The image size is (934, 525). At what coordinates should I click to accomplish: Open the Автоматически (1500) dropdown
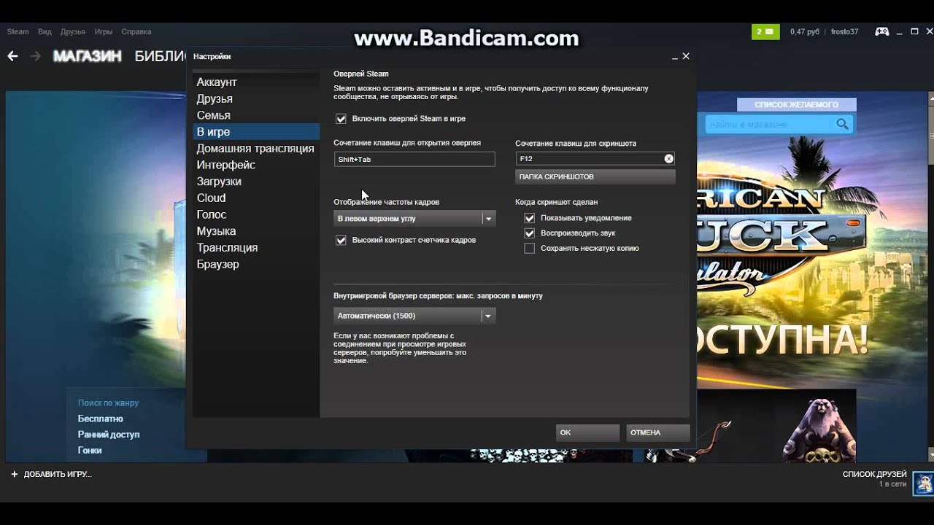414,316
